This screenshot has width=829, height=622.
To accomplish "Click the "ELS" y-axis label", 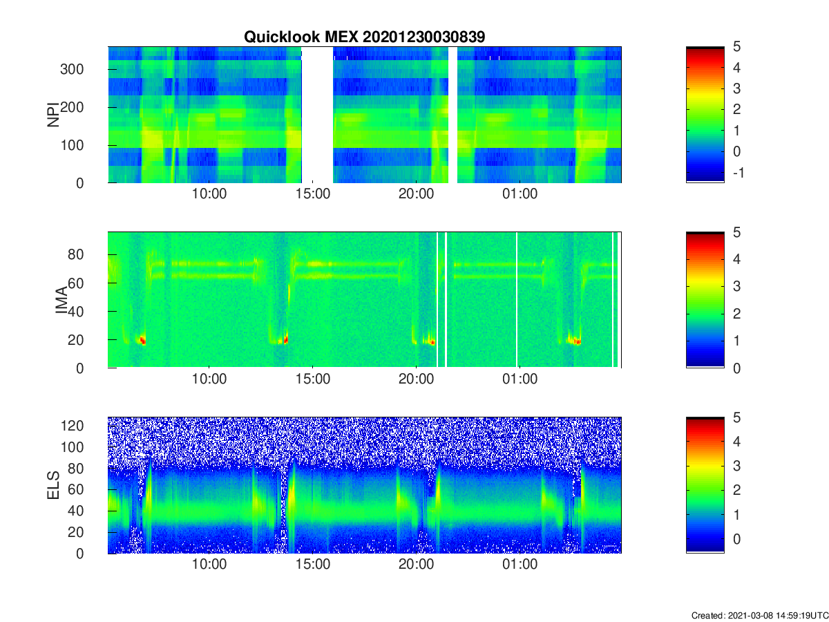I will (53, 486).
